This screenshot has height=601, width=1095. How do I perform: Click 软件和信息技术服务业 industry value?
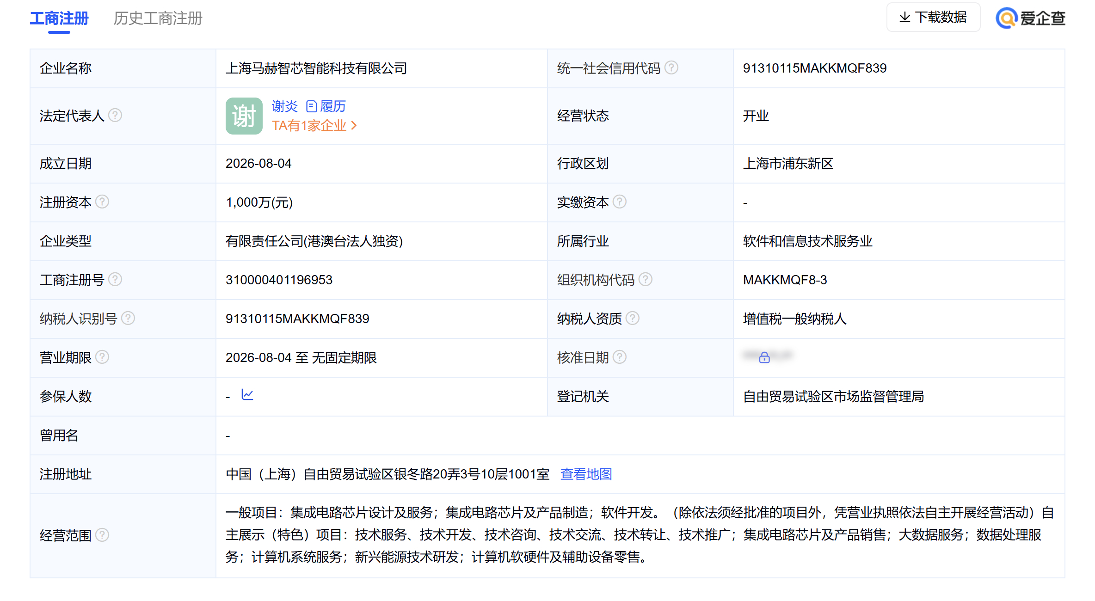tap(808, 241)
